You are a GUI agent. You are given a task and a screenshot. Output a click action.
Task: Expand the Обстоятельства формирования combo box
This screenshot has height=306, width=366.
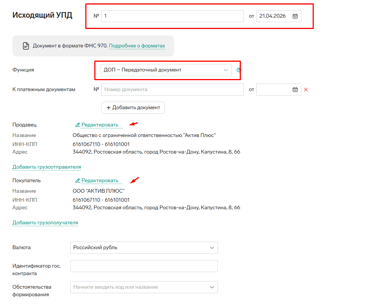coord(144,287)
